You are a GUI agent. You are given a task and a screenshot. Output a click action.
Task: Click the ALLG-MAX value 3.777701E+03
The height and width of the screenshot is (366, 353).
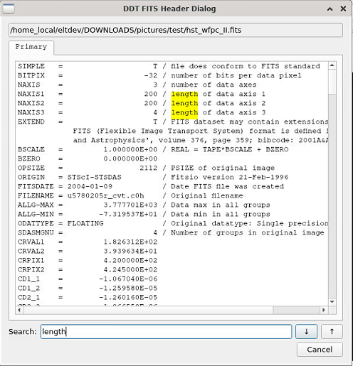tap(130, 205)
